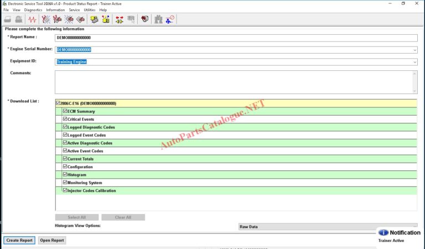Uncheck the Configuration checkbox
Viewport: 425px width, 249px height.
(x=65, y=167)
